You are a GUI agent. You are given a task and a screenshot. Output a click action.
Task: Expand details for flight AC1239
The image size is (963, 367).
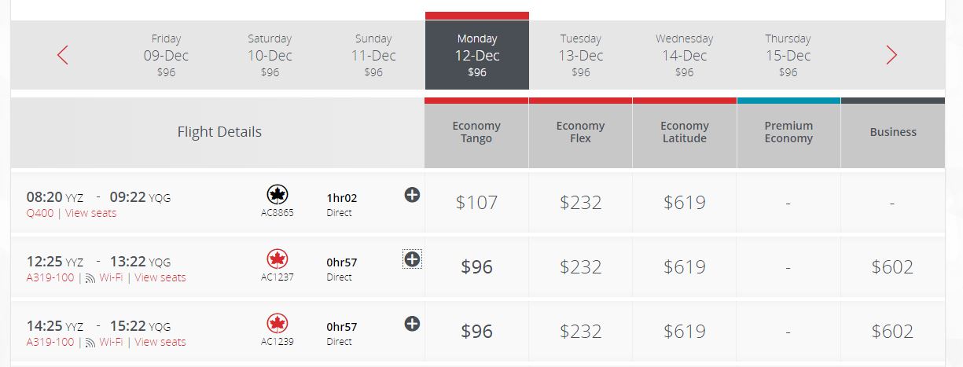412,324
